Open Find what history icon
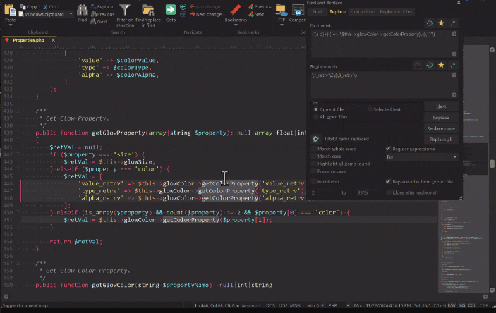Screen dimensions: 496x313 429,23
